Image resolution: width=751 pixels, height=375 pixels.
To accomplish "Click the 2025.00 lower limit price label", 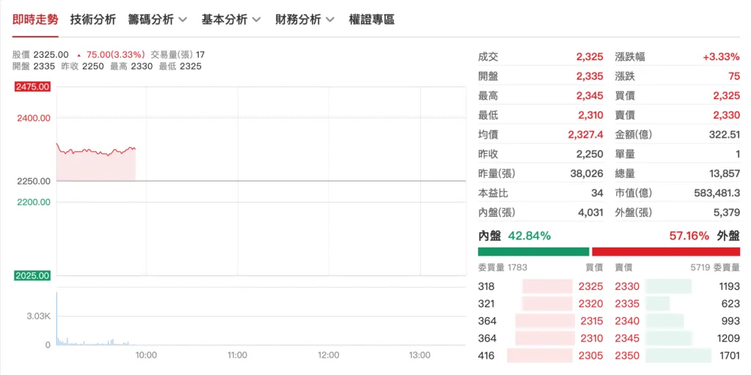I will tap(34, 275).
